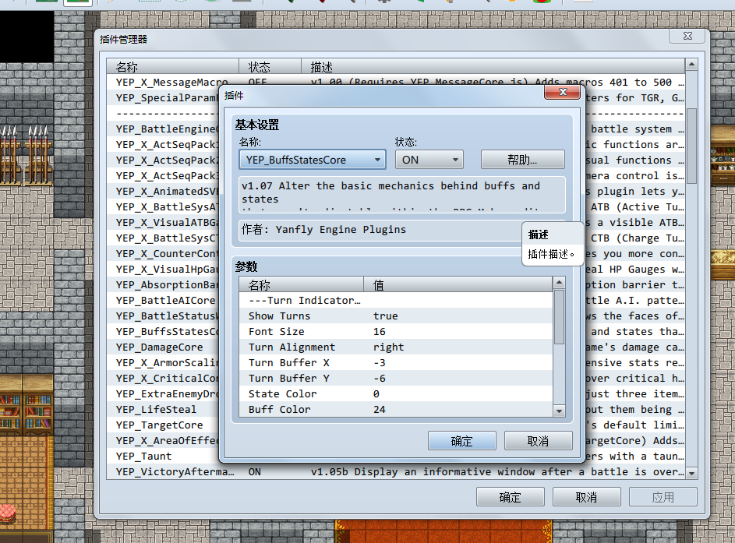Click the 帮助... help button
This screenshot has width=735, height=543.
pos(523,160)
